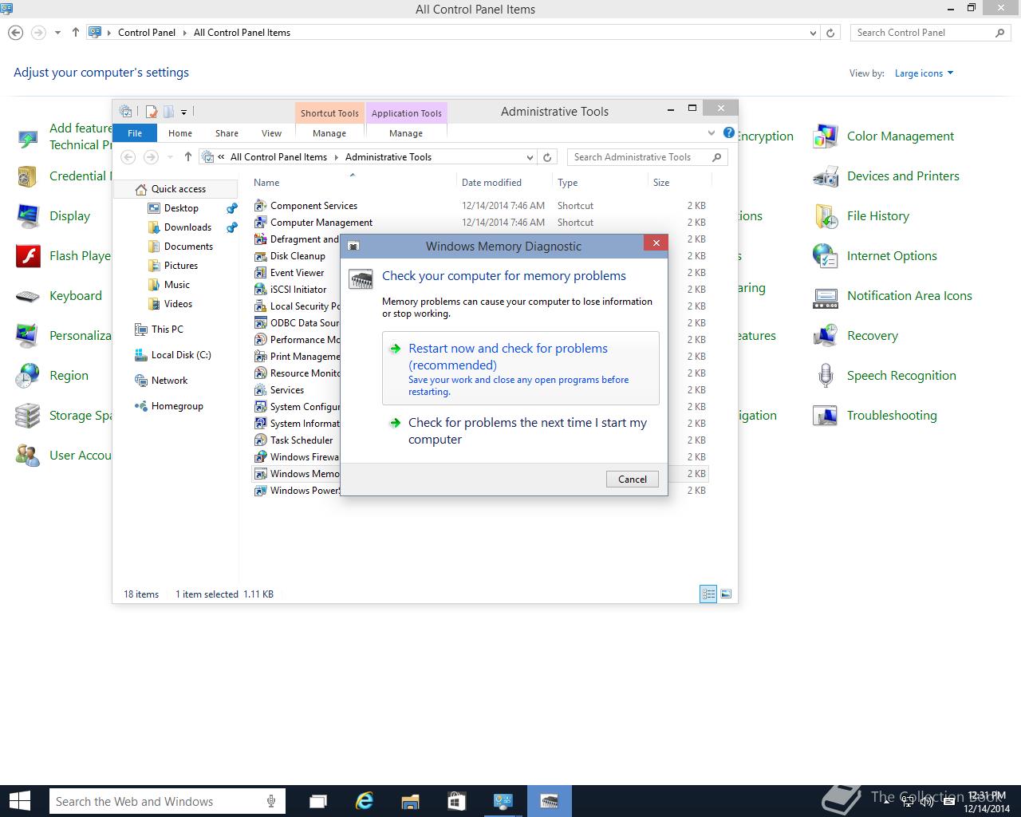Screen dimensions: 1021x817
Task: Open File Explorer from taskbar
Action: [x=410, y=801]
